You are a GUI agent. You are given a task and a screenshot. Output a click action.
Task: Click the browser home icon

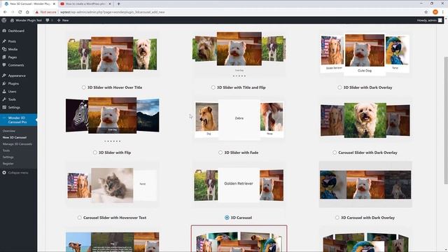click(27, 12)
